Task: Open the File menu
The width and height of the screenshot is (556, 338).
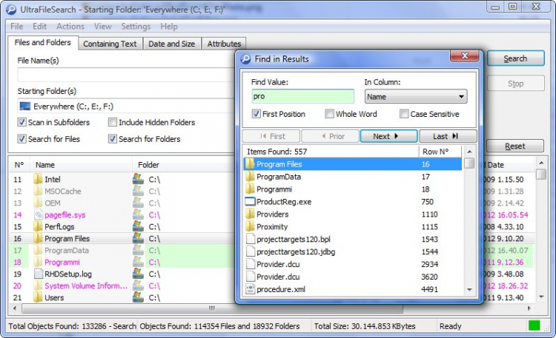Action: coord(16,26)
